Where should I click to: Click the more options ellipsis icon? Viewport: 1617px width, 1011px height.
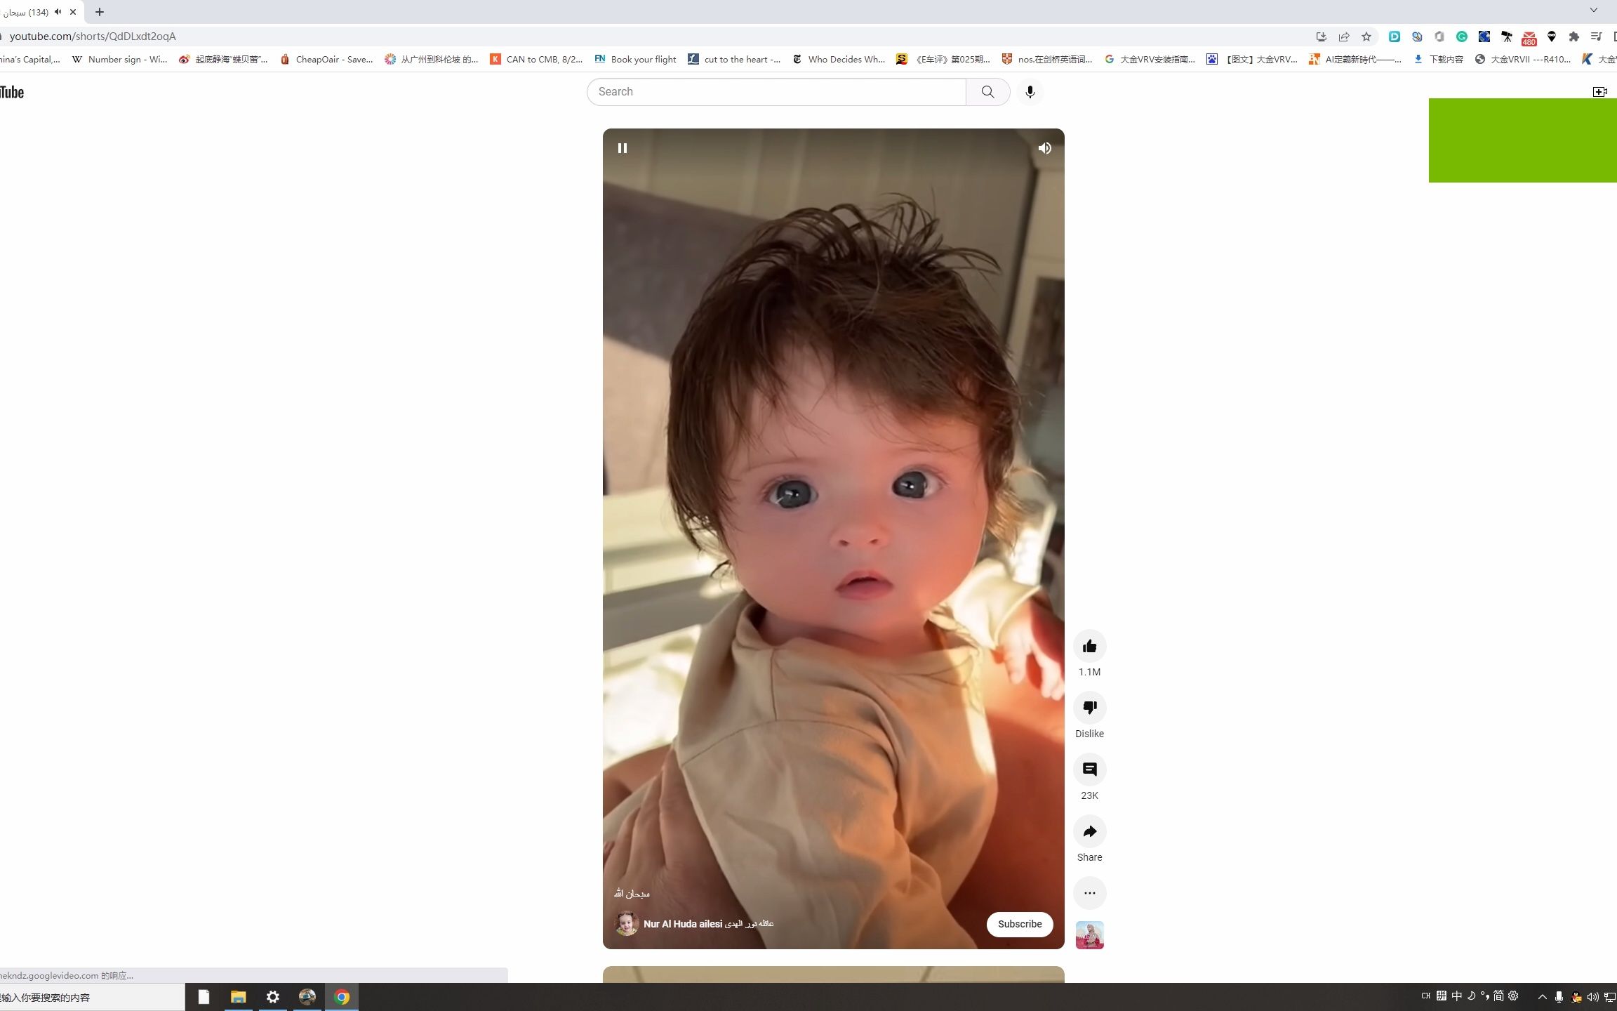point(1090,892)
